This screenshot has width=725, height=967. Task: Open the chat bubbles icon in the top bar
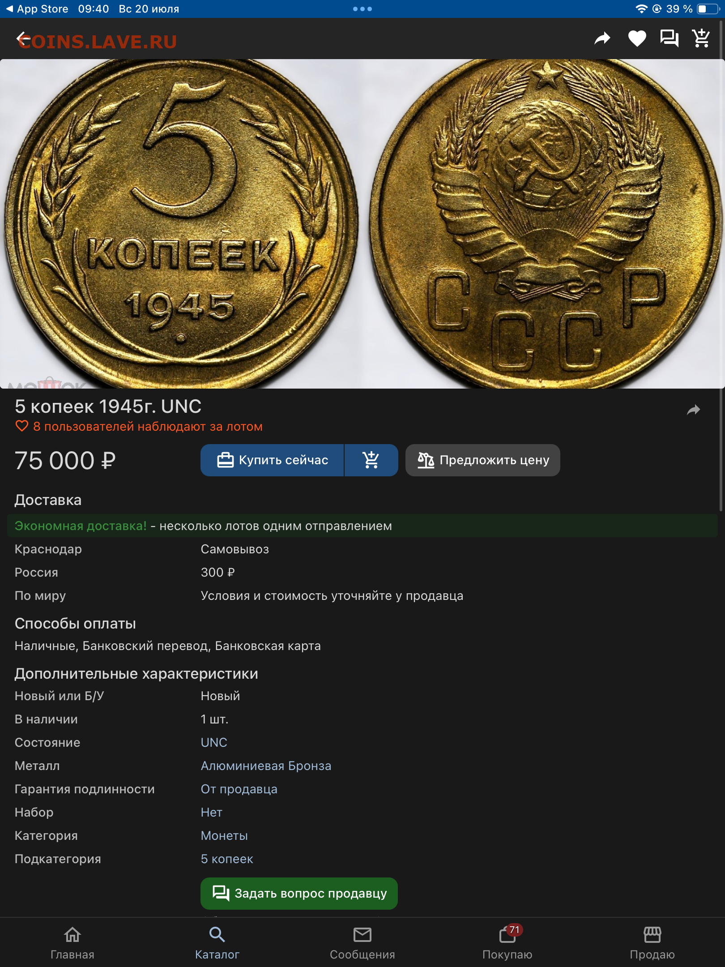point(670,39)
